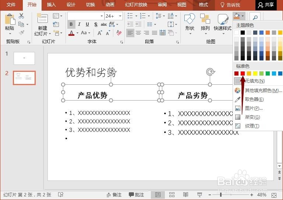Toggle Italic formatting
283x200 pixels.
(x=79, y=24)
